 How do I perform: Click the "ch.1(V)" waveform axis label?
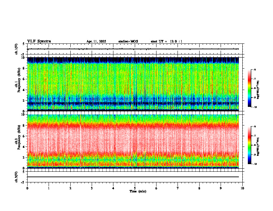coord(16,49)
